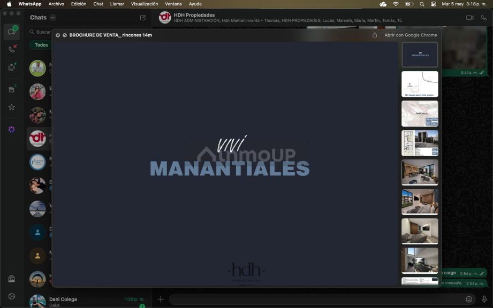Select the location map page thumbnail
Screen dimensions: 493x308
pyautogui.click(x=420, y=84)
